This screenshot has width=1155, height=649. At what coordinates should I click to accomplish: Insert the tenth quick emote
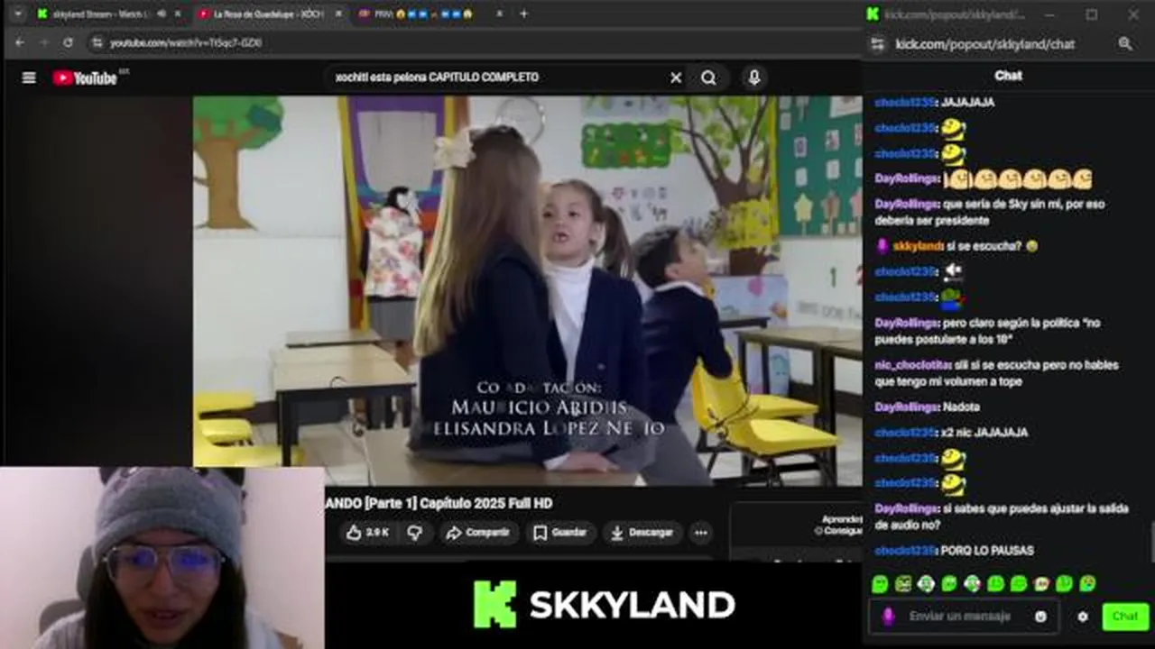[1087, 584]
